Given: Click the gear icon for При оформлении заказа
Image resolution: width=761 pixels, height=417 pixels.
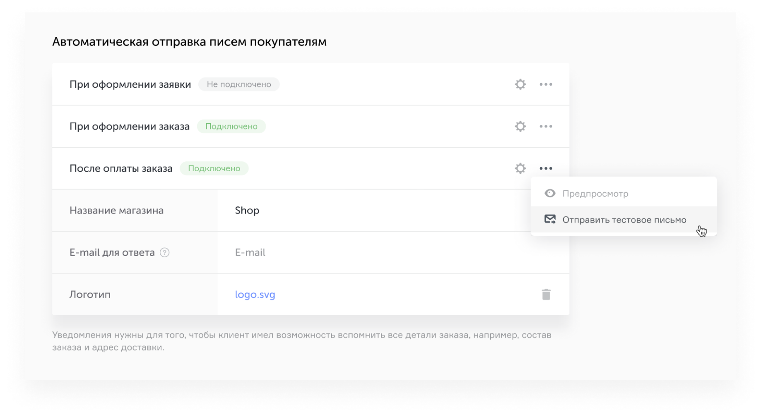Looking at the screenshot, I should [520, 127].
